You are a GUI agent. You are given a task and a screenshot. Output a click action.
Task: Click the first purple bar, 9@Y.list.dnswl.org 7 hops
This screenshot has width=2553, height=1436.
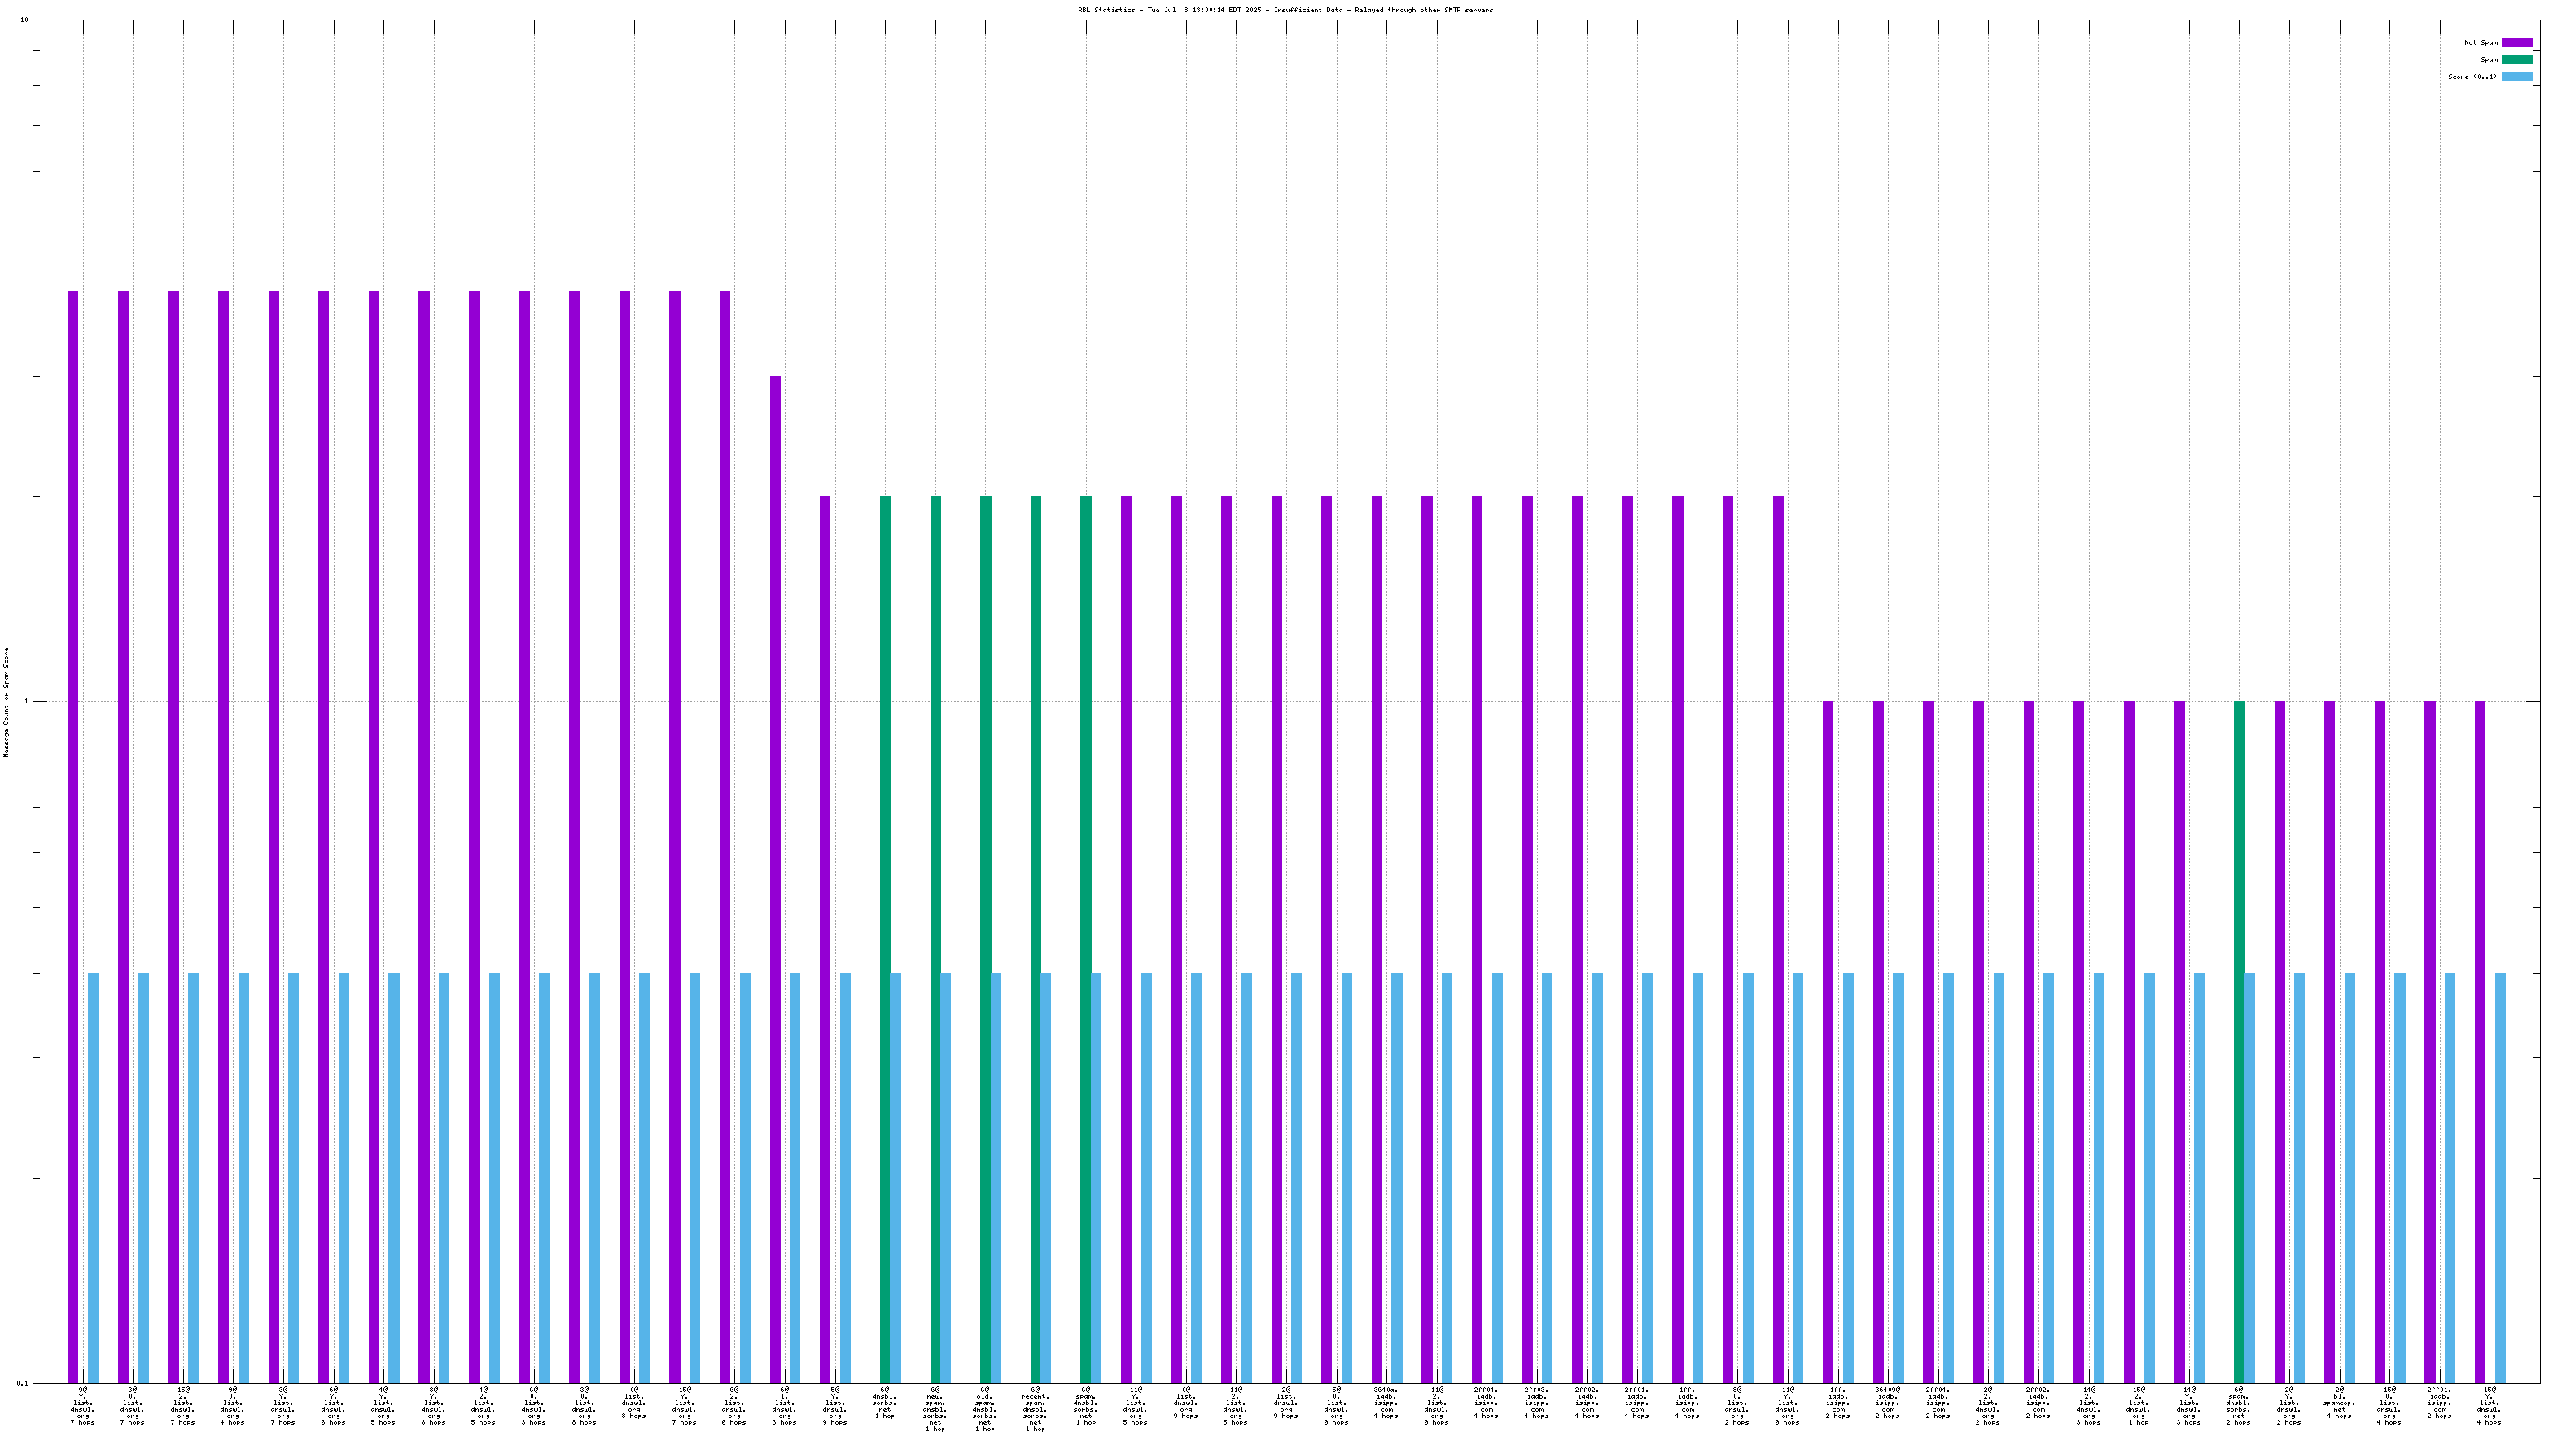point(73,836)
